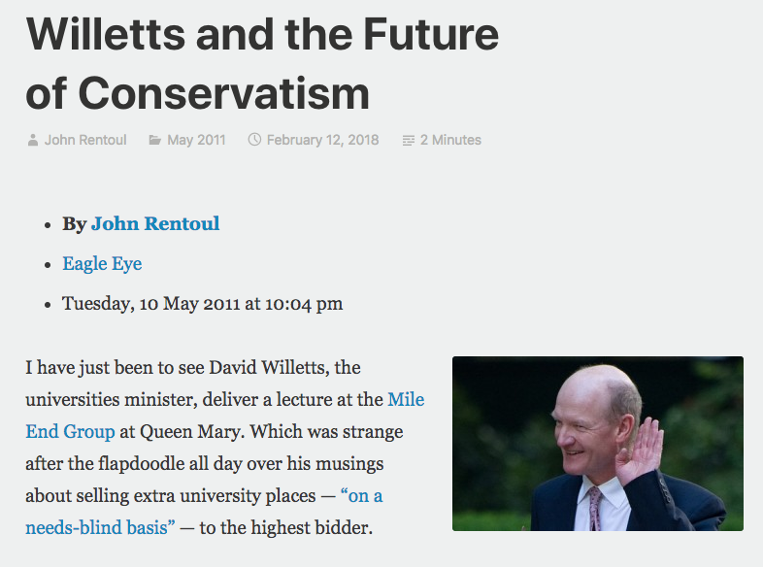Visit the Mile End Group link
This screenshot has height=567, width=763.
[405, 399]
